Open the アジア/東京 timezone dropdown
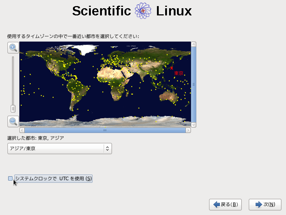The image size is (286, 215). pyautogui.click(x=60, y=148)
